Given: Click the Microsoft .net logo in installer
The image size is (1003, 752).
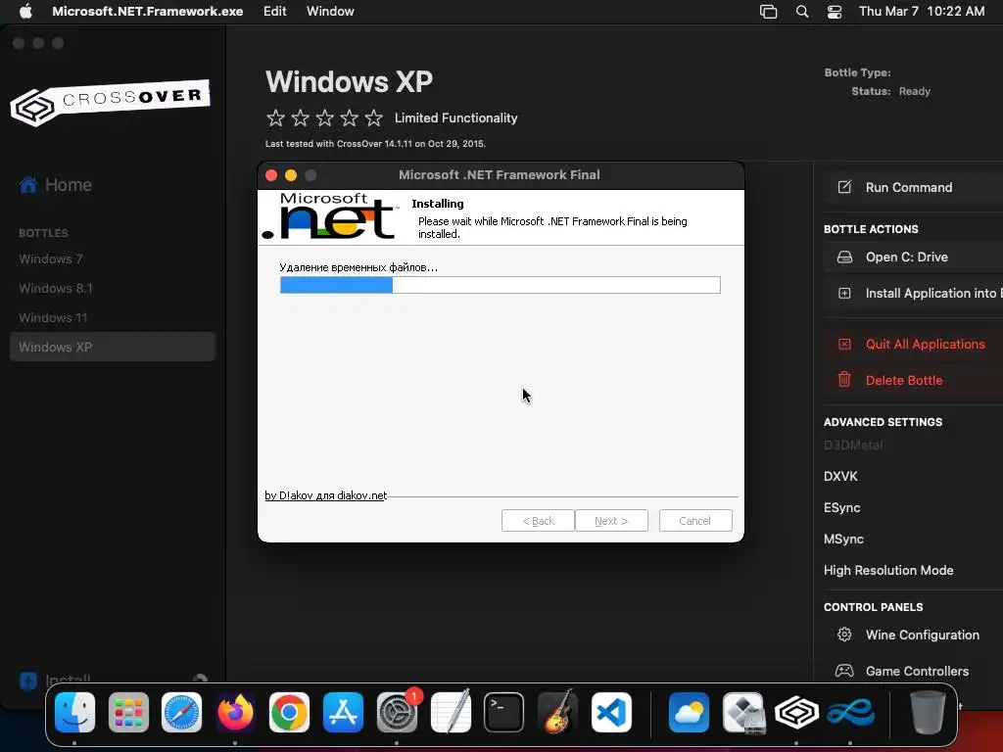Looking at the screenshot, I should 330,216.
